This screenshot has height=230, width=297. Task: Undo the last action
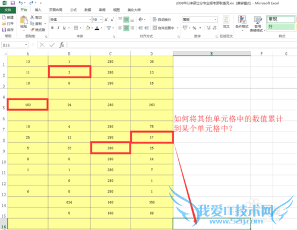coord(21,3)
